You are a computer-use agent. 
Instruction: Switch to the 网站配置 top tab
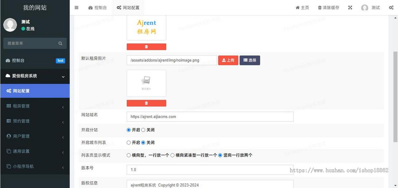[128, 8]
